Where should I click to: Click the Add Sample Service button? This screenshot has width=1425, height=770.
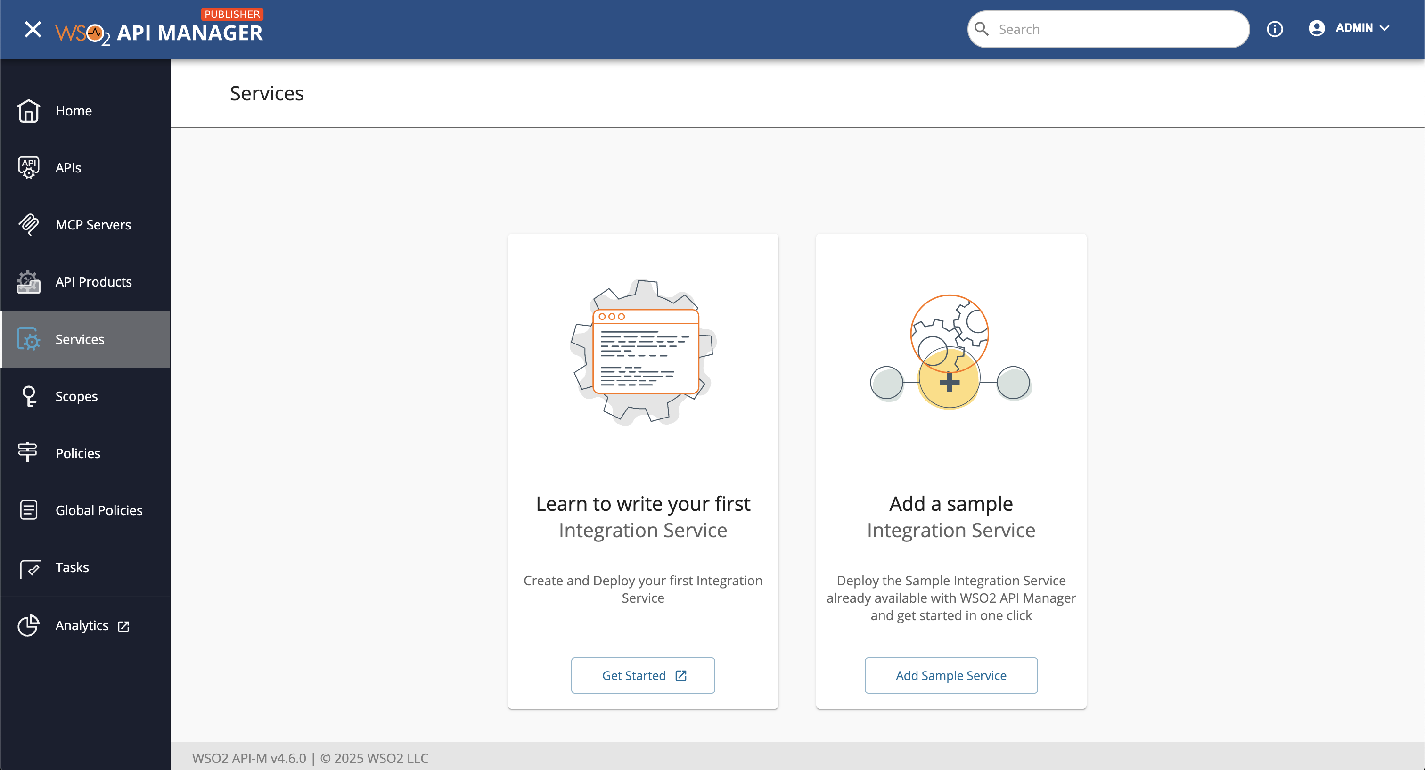click(x=951, y=675)
